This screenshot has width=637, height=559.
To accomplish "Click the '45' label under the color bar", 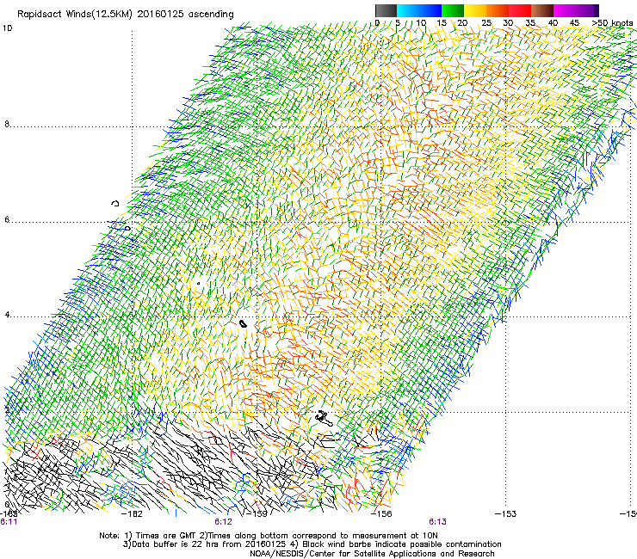I will (x=574, y=22).
